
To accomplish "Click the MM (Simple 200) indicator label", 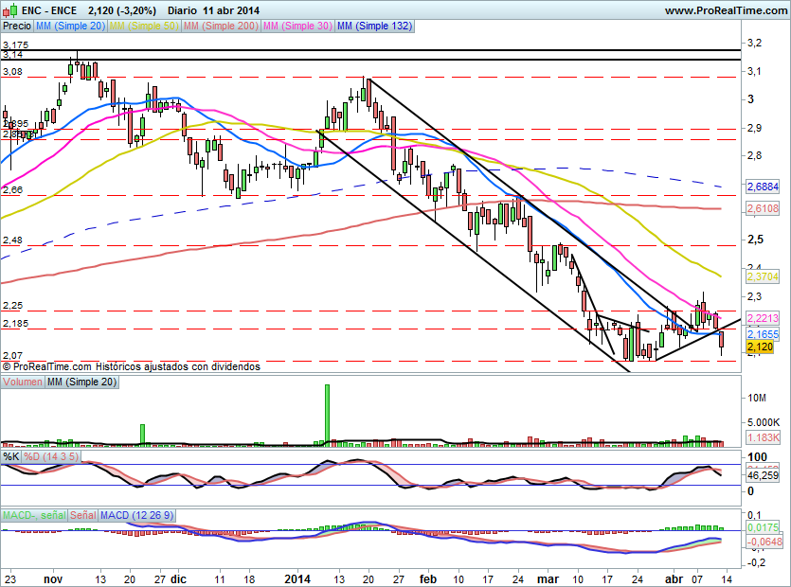I will [220, 27].
